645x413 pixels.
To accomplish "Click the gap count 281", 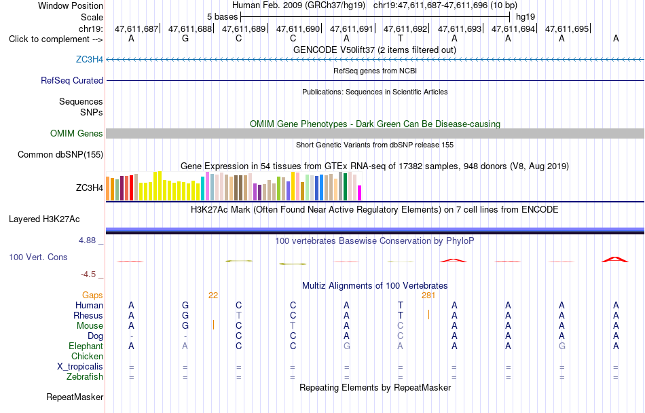I will click(428, 295).
